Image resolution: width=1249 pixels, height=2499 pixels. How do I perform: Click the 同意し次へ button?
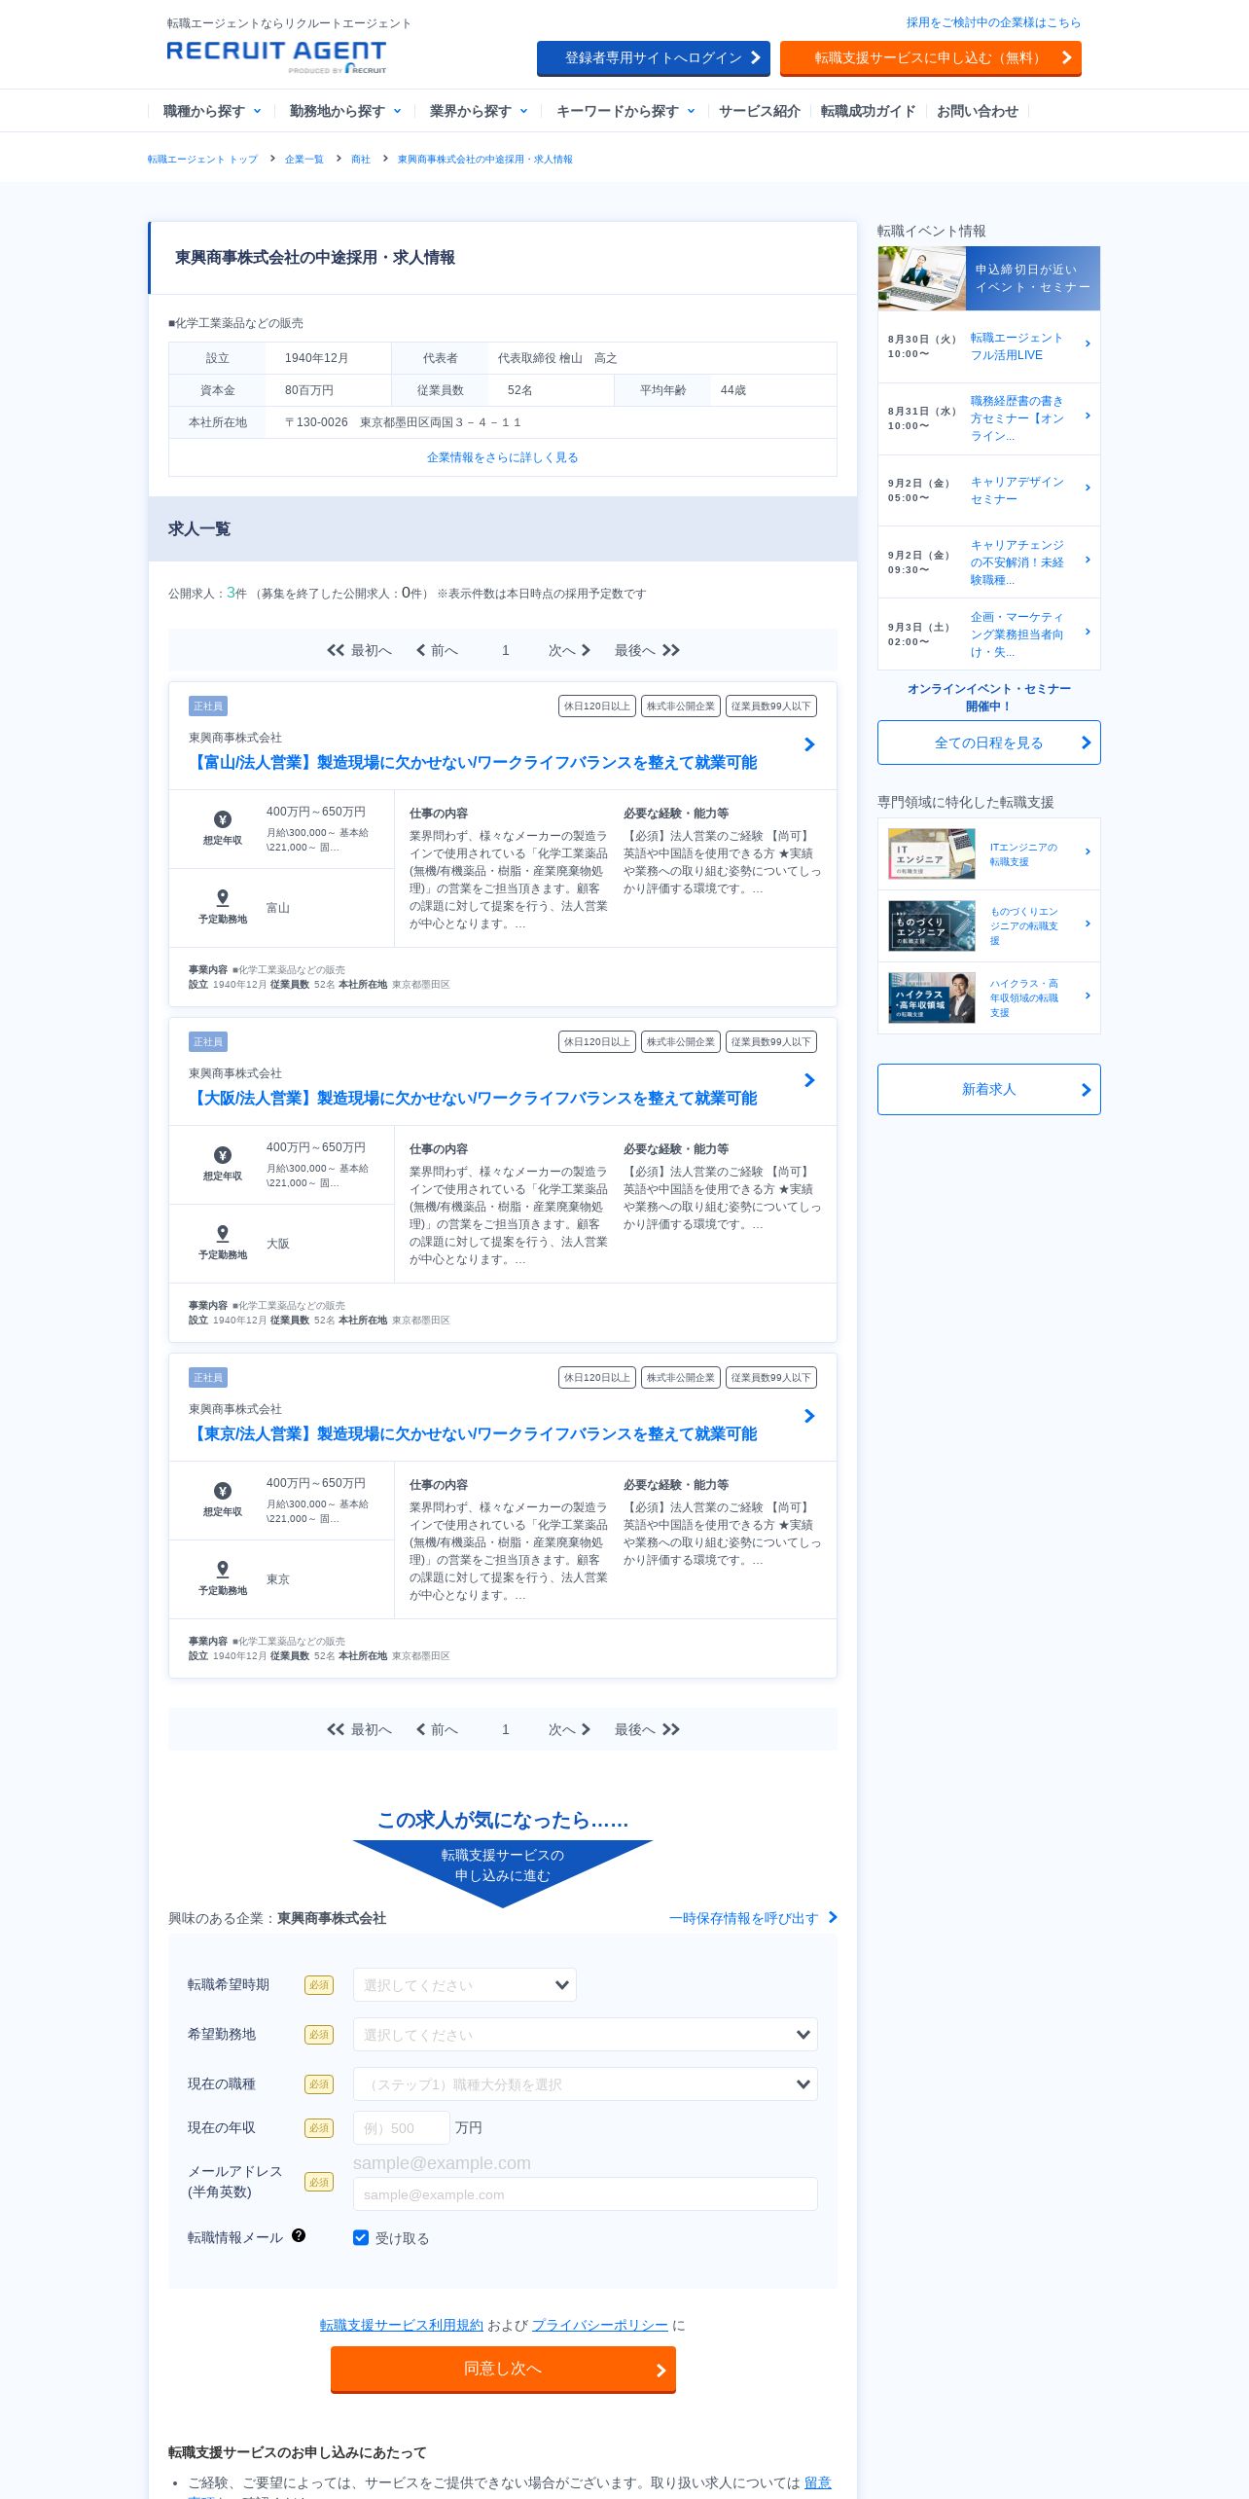tap(503, 2369)
